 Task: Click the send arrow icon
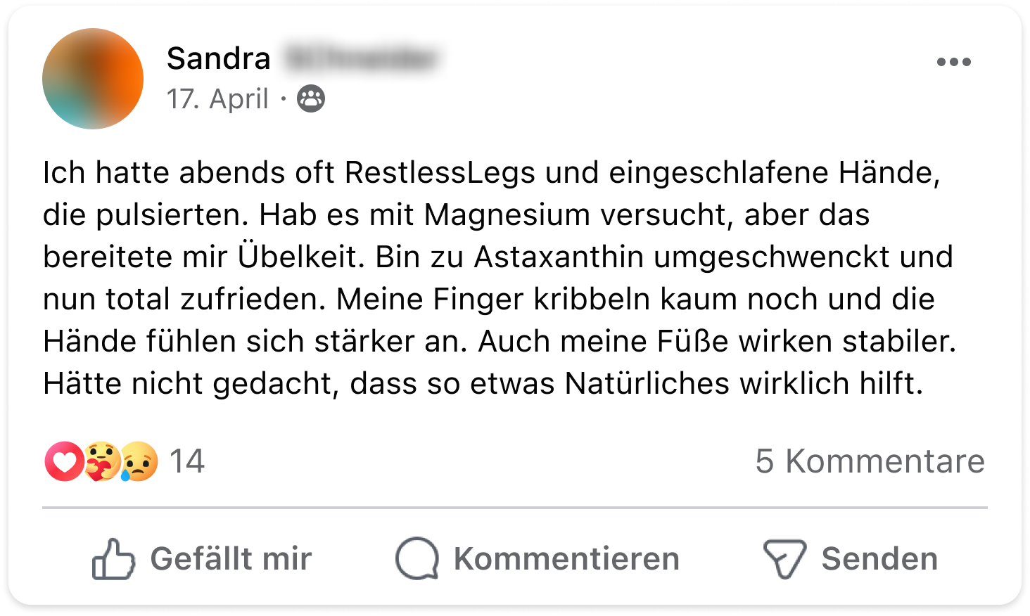784,559
